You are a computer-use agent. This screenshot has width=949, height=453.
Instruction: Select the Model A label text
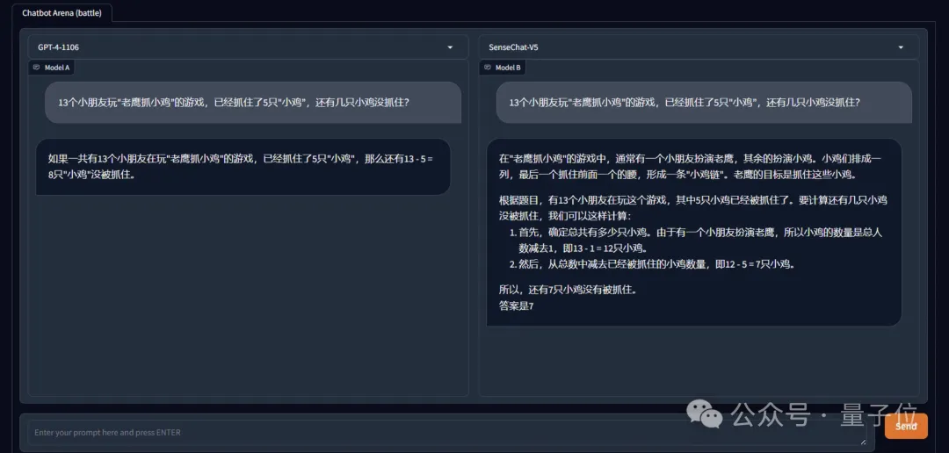(x=57, y=68)
